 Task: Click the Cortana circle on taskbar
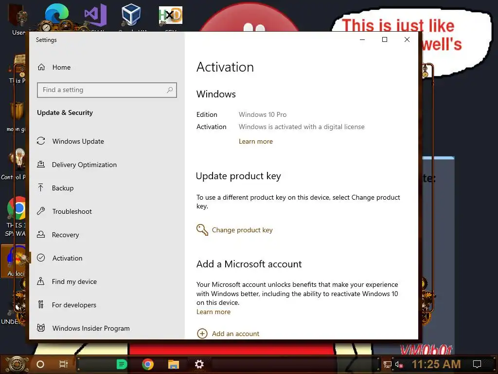tap(40, 364)
